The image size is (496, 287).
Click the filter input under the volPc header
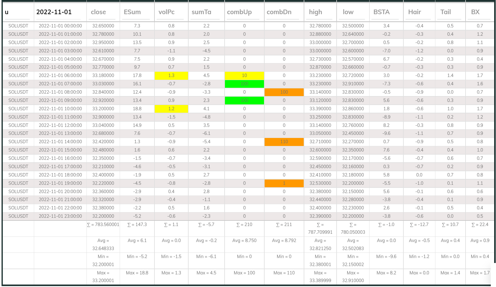171,18
